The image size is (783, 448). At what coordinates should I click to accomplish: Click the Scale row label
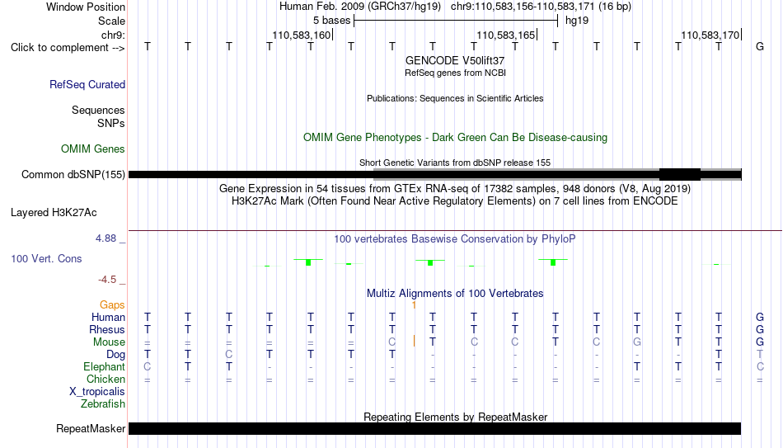(x=111, y=21)
